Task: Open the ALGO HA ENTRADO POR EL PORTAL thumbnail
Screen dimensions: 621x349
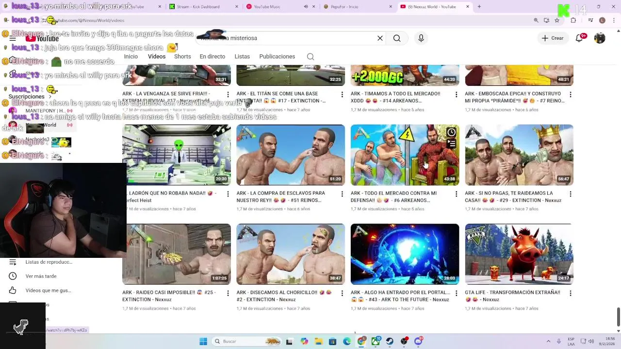Action: (x=405, y=254)
